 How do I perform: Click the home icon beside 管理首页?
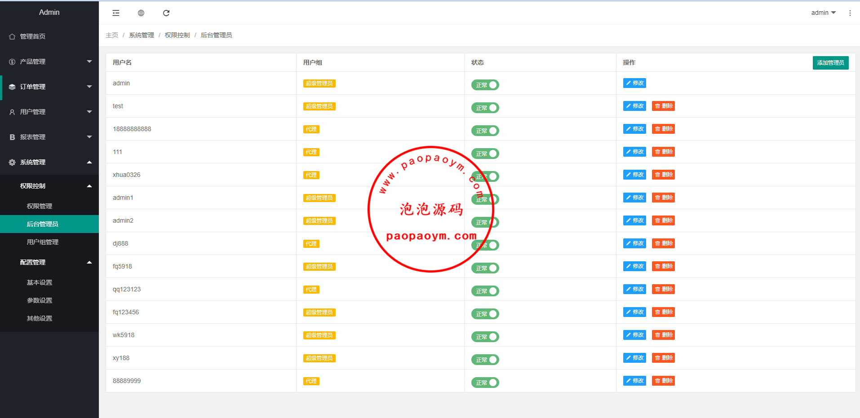(12, 36)
